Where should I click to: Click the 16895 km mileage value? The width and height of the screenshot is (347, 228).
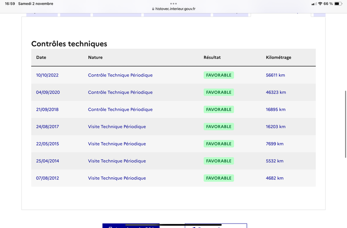pos(275,109)
